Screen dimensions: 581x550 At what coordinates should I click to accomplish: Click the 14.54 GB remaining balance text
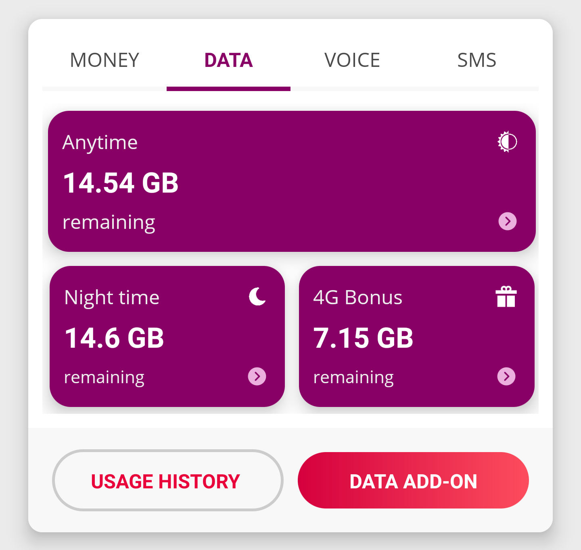pos(121,183)
